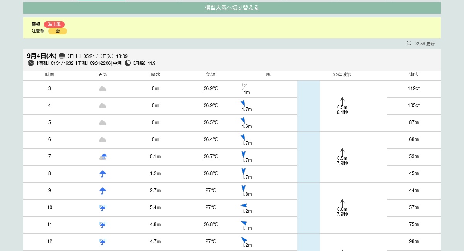Click the cloud-with-umbrella icon at hour 7
The width and height of the screenshot is (464, 251).
(x=103, y=157)
